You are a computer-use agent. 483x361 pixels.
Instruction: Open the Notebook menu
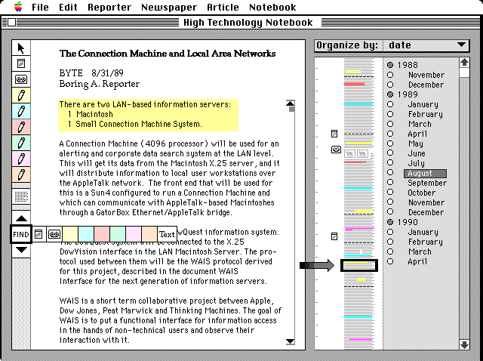pyautogui.click(x=272, y=7)
